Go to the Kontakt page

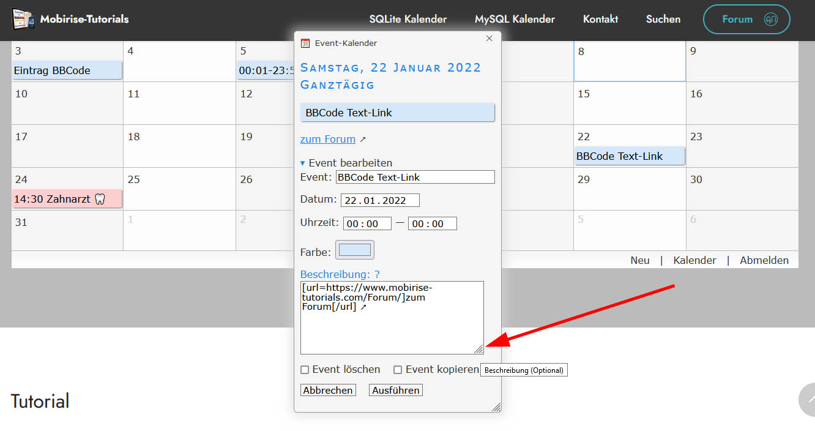(600, 19)
